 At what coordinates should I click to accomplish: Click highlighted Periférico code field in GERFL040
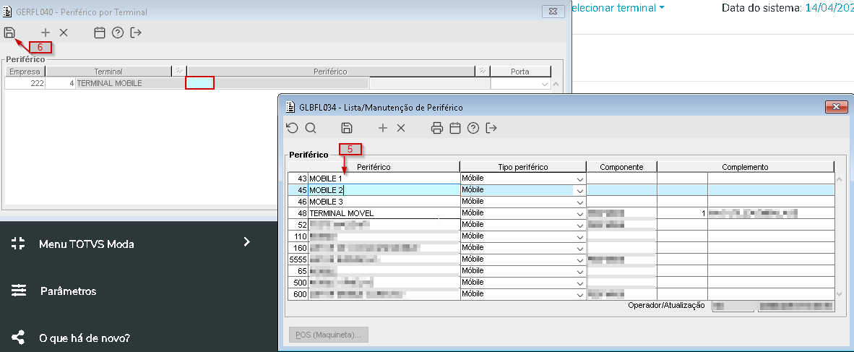coord(199,83)
